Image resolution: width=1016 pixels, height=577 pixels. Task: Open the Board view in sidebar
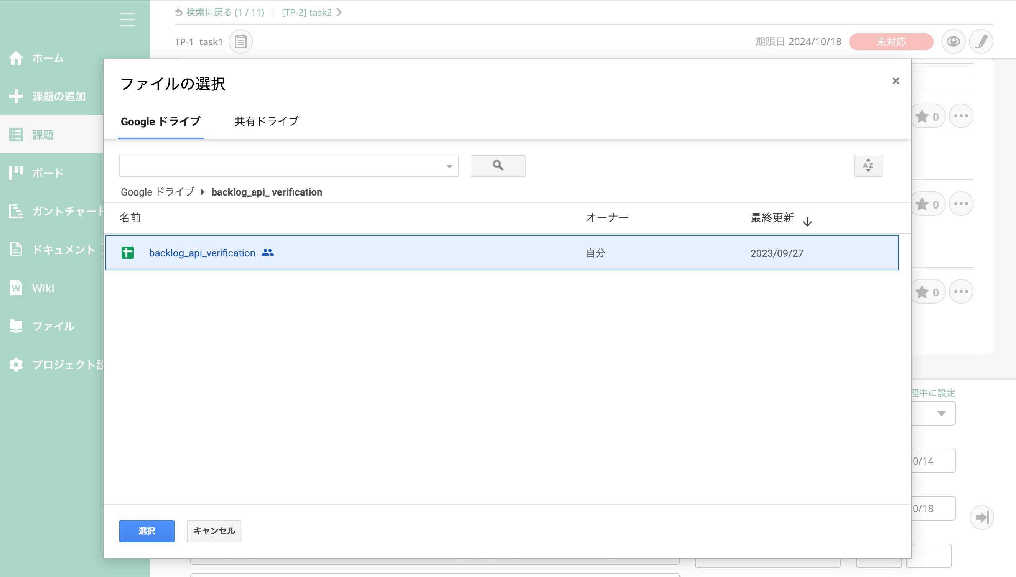tap(48, 173)
